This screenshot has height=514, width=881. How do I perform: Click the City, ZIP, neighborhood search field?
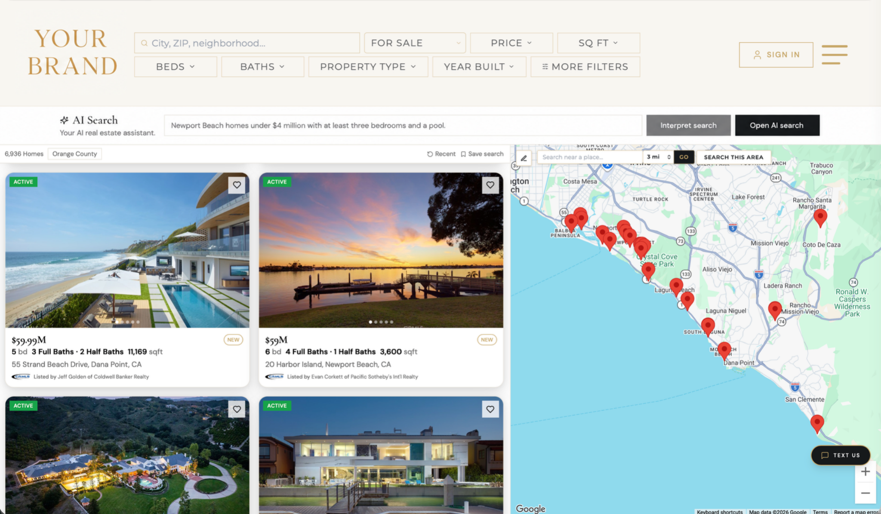coord(247,43)
